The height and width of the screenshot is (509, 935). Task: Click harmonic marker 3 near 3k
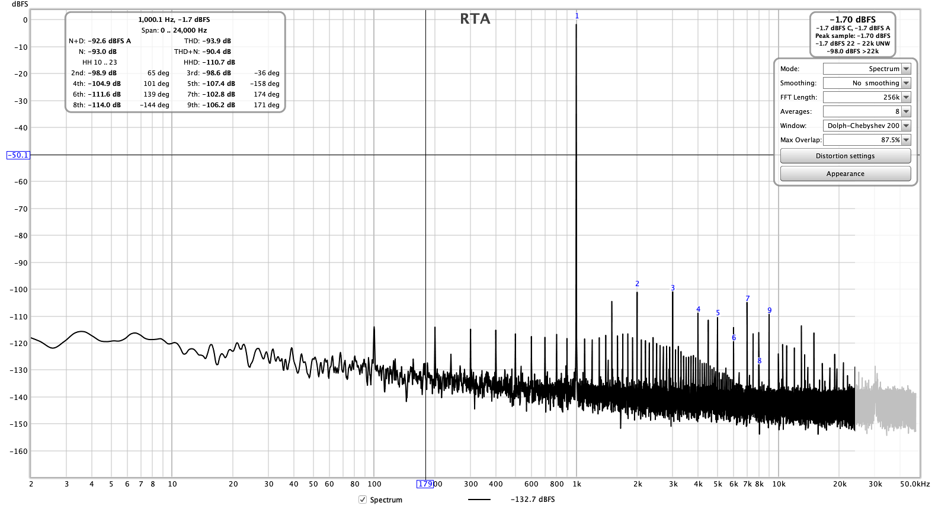point(673,288)
